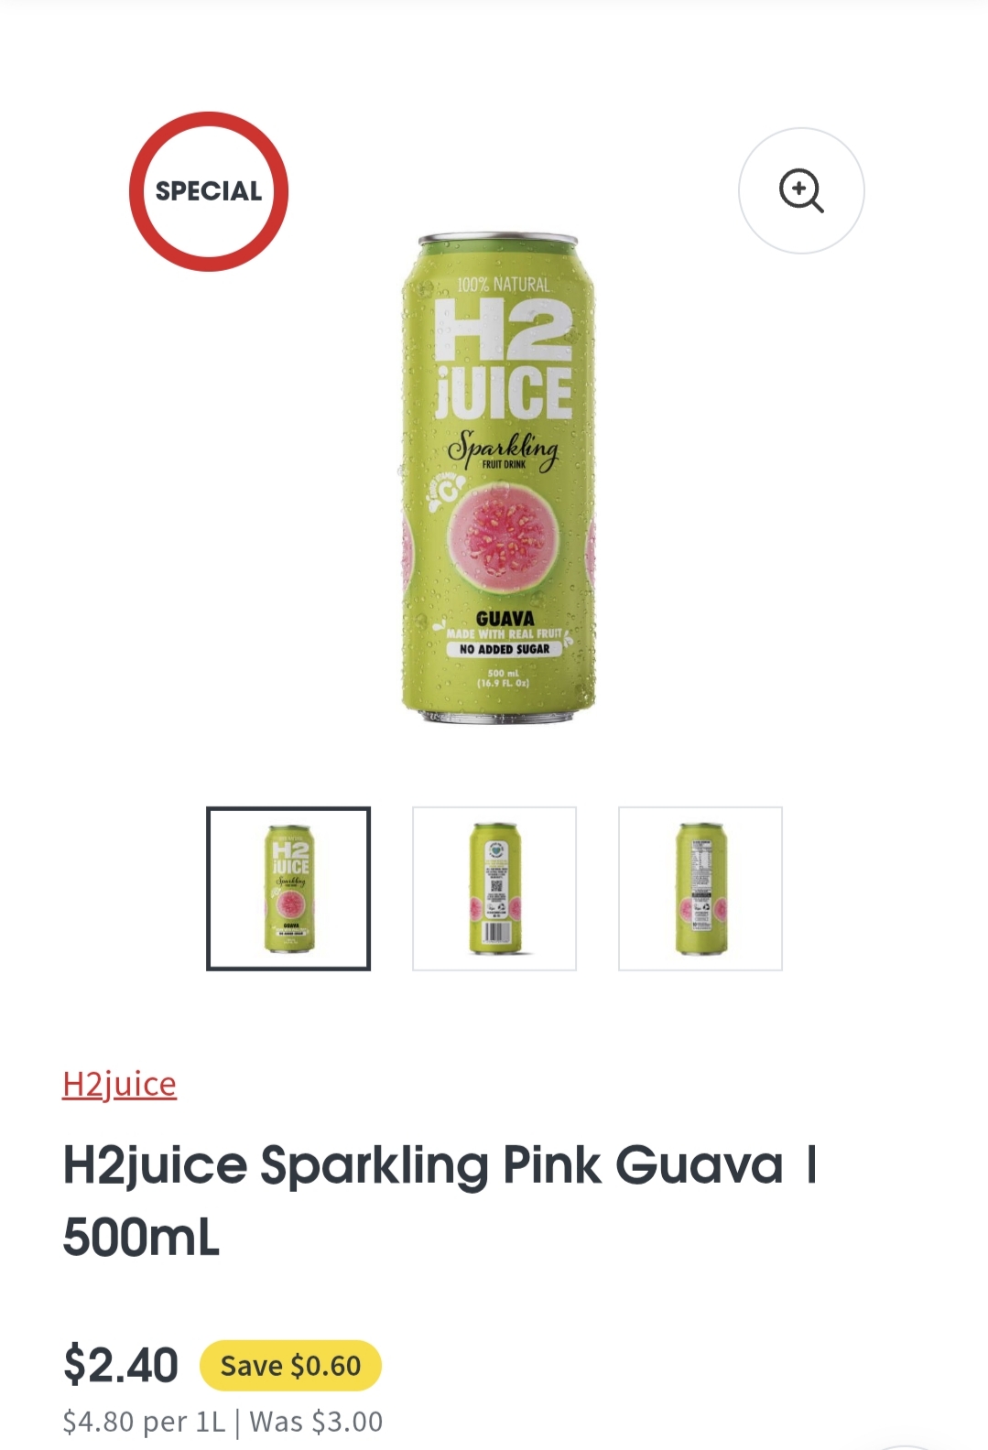Viewport: 988px width, 1450px height.
Task: Tap the red SPECIAL badge
Action: [x=209, y=191]
